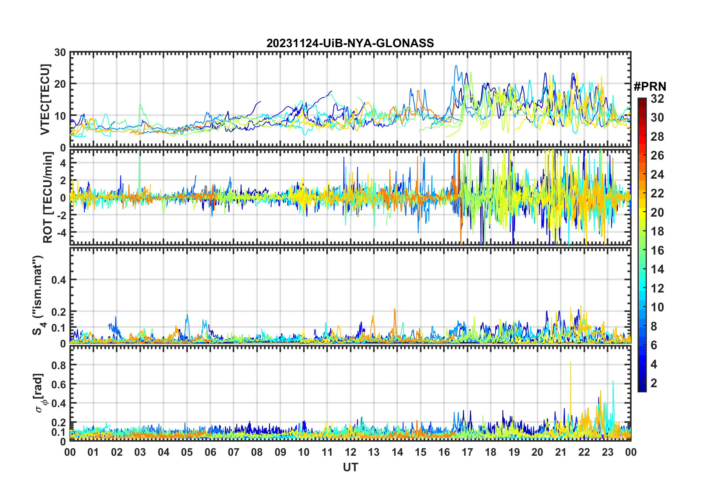This screenshot has height=490, width=701.
Task: Click the S4 ("ism.mat") y-axis label
Action: tap(38, 295)
